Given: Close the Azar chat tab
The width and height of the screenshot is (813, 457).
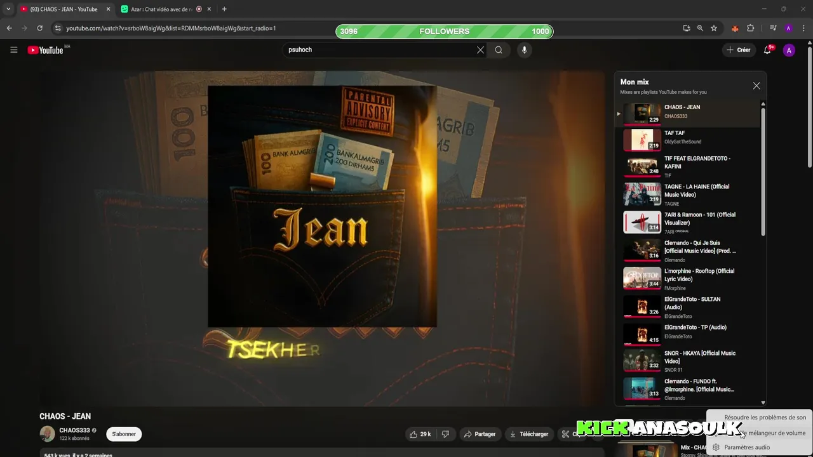Looking at the screenshot, I should point(209,9).
